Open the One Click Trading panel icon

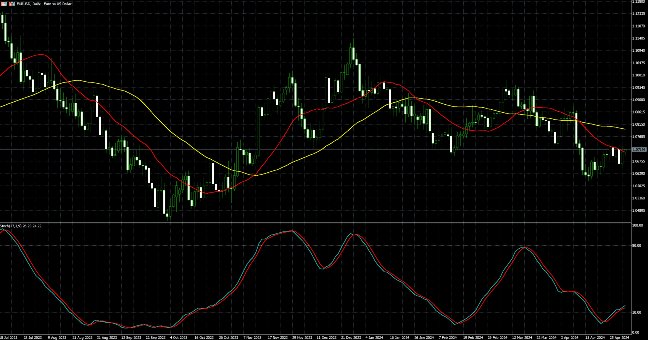[x=4, y=4]
